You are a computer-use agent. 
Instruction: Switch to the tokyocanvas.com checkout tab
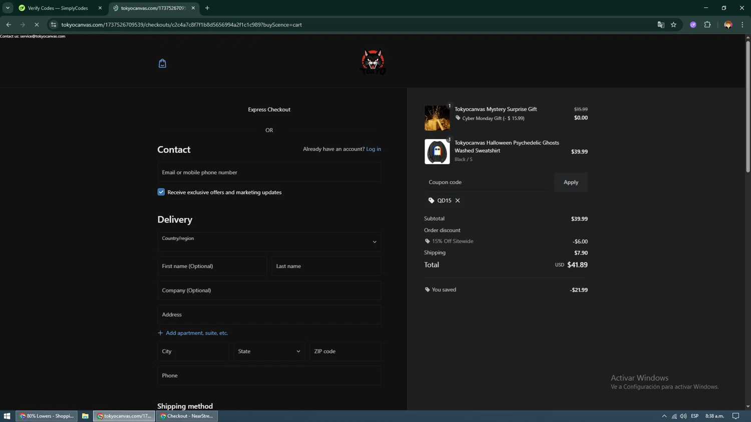coord(153,8)
